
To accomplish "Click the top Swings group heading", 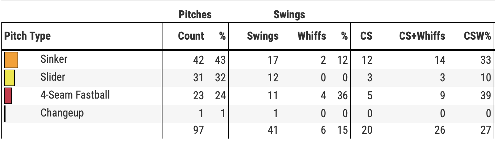I will point(289,14).
